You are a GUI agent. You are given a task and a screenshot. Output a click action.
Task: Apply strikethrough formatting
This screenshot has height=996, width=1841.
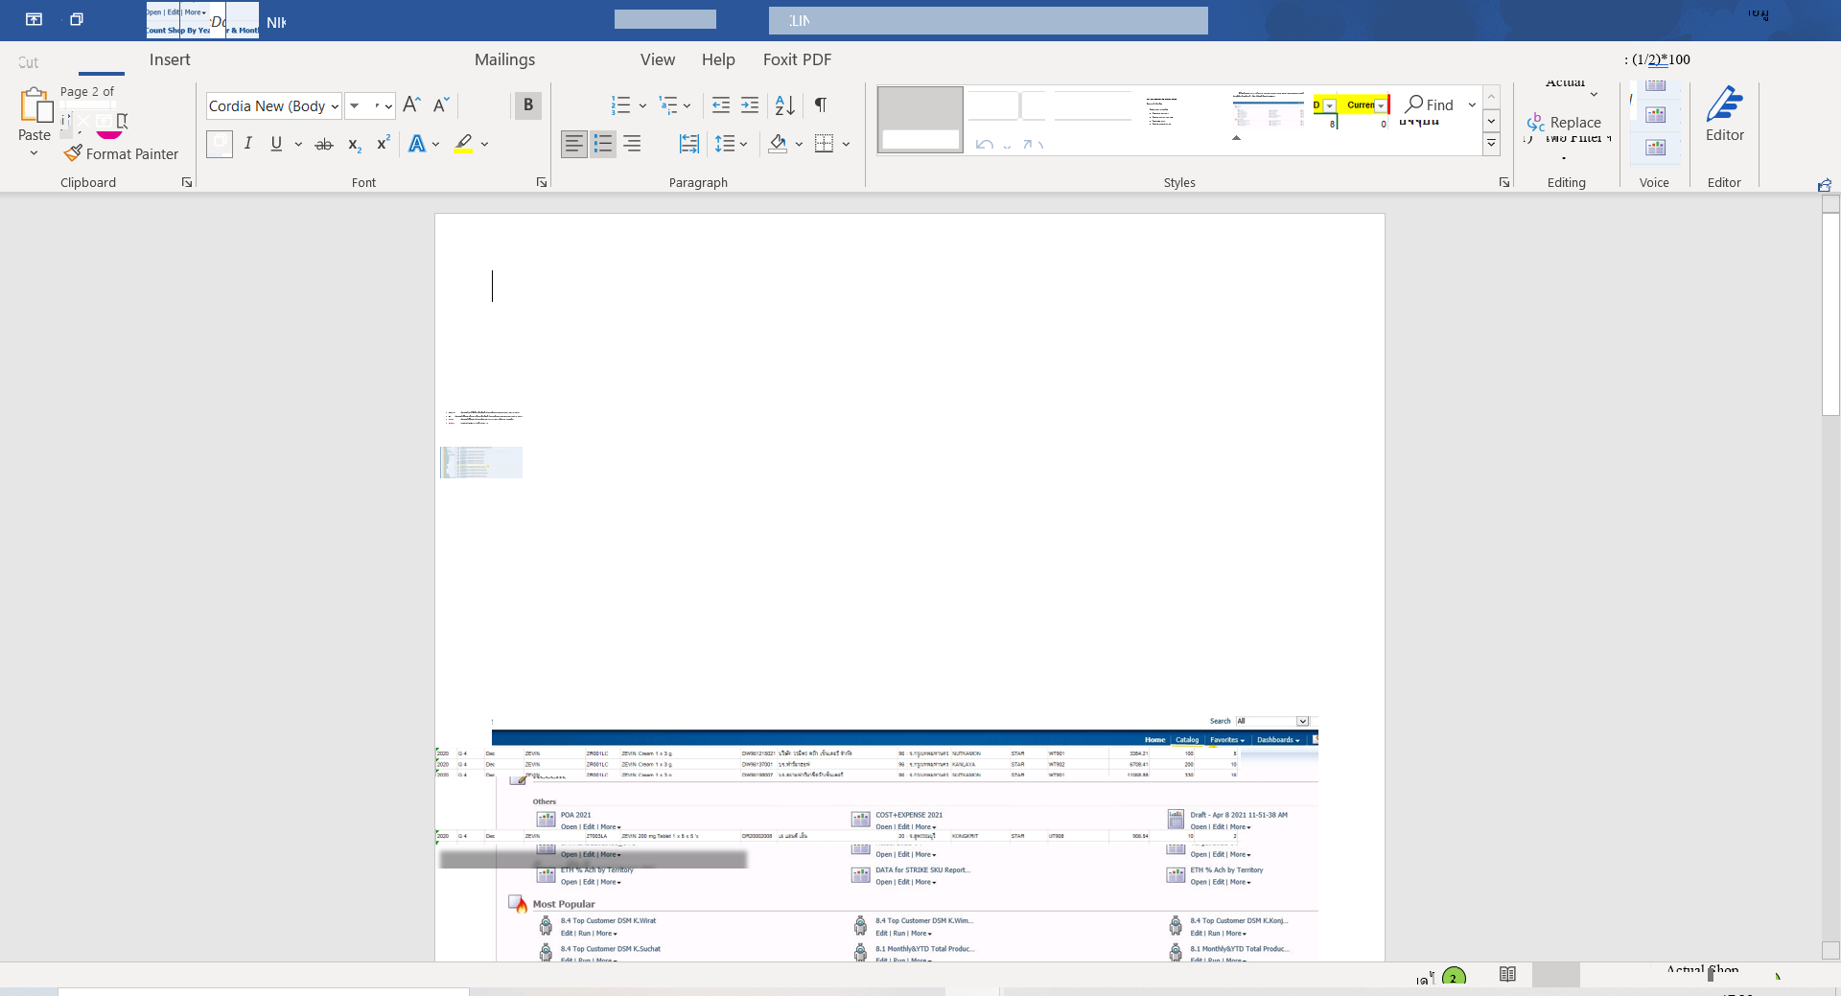click(x=324, y=144)
